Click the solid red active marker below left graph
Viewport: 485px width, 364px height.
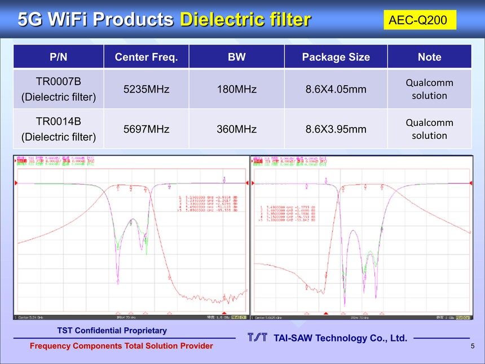(224, 312)
